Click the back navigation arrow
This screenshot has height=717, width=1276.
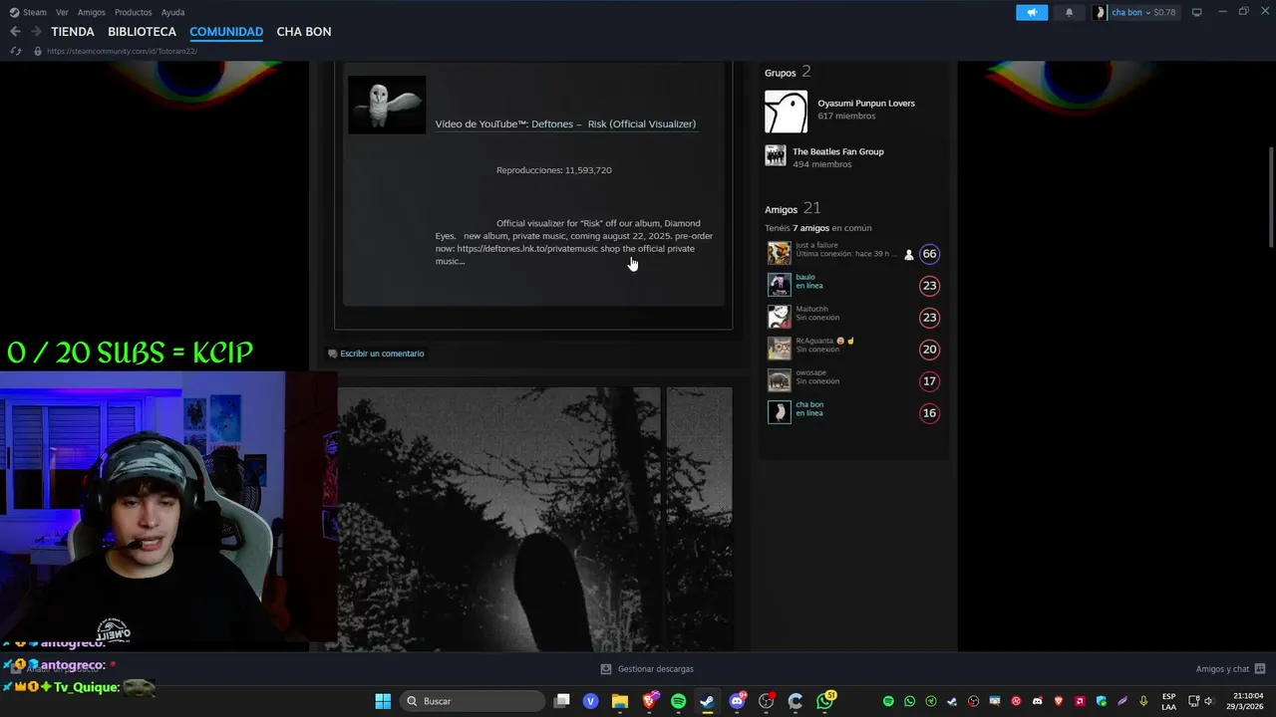pyautogui.click(x=15, y=32)
